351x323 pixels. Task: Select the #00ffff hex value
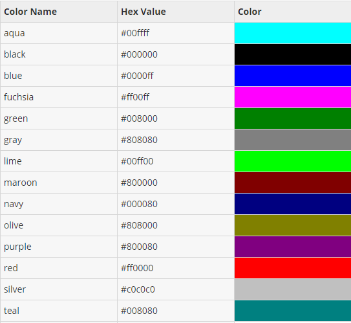coord(176,33)
